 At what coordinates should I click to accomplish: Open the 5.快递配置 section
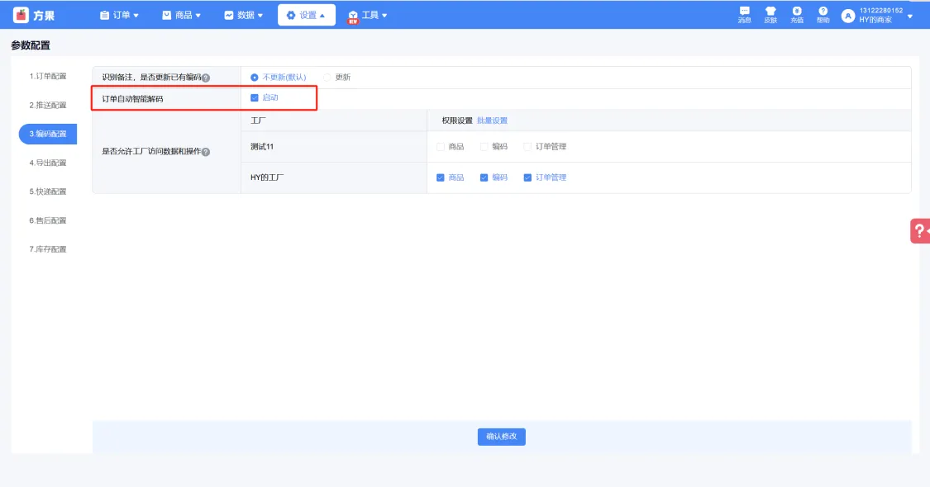[x=48, y=191]
